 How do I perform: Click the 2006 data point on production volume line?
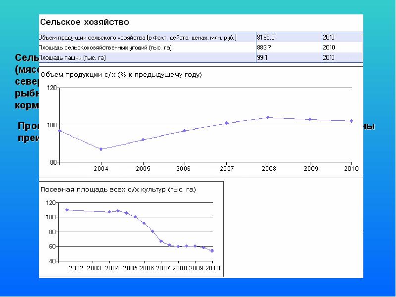point(184,131)
